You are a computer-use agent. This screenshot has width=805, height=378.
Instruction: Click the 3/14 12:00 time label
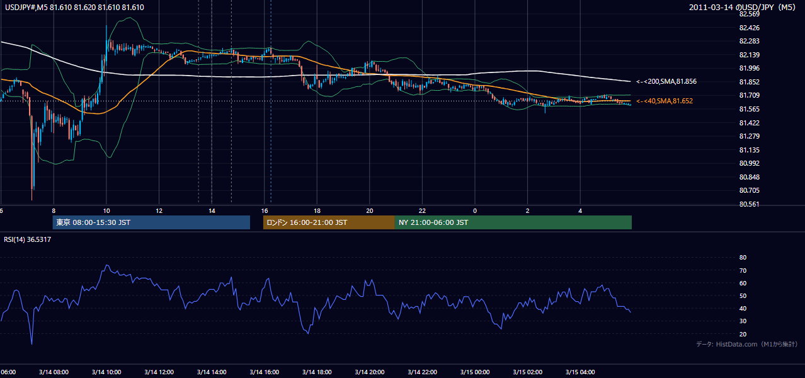coord(159,372)
